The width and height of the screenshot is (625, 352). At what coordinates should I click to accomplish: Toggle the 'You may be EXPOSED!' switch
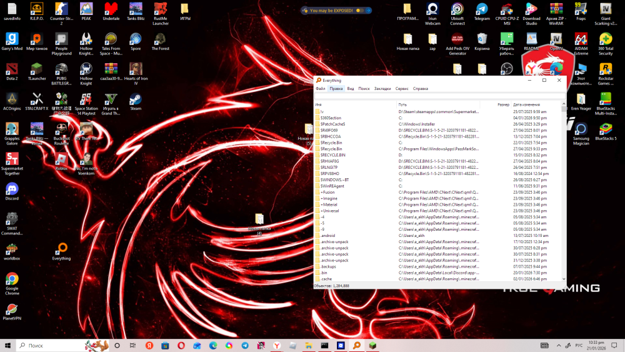[359, 11]
